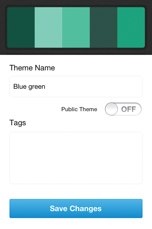Click inside the empty Tags text box
This screenshot has width=152, height=229.
point(76,158)
